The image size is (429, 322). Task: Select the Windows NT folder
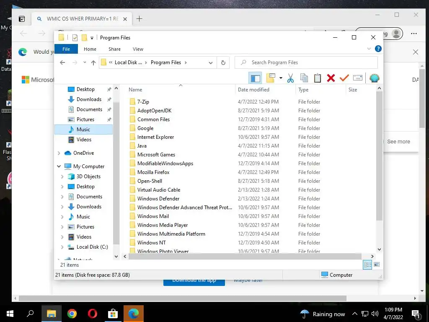point(151,243)
